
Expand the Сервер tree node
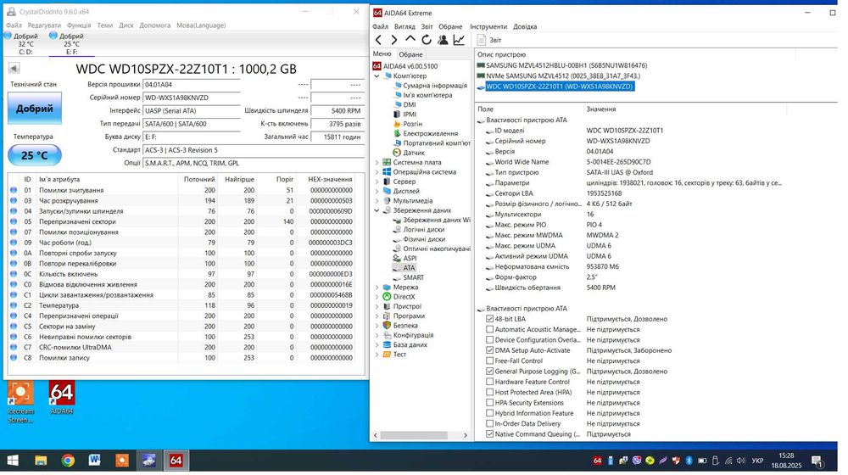377,182
